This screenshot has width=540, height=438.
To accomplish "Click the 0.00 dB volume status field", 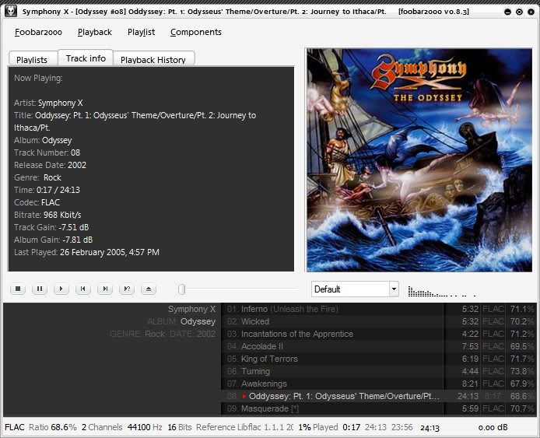I will click(x=493, y=427).
